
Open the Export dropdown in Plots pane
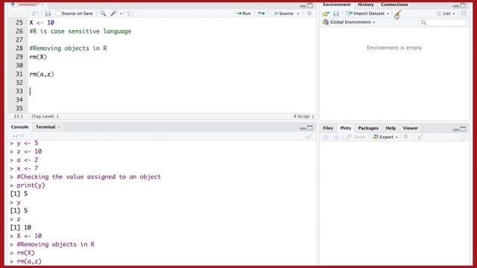[386, 137]
